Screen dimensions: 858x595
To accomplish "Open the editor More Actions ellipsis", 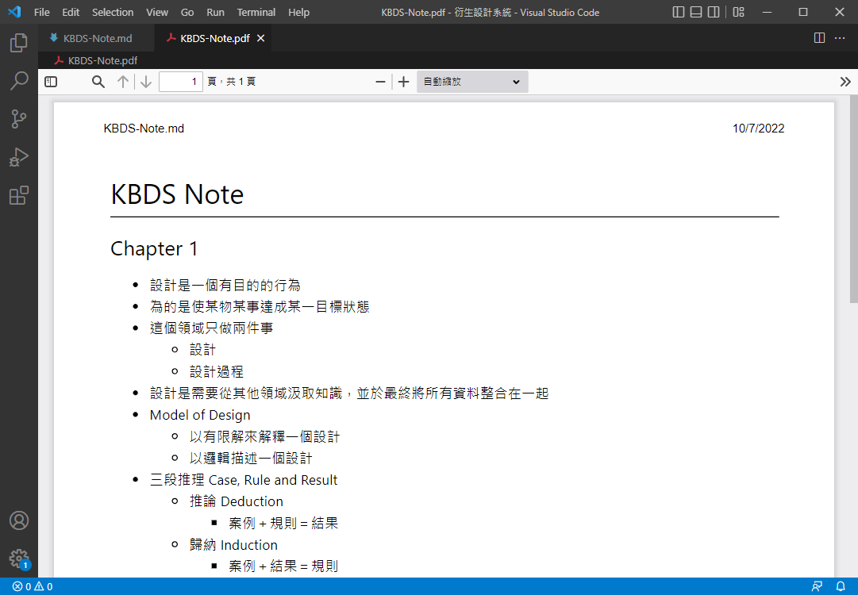I will tap(840, 38).
